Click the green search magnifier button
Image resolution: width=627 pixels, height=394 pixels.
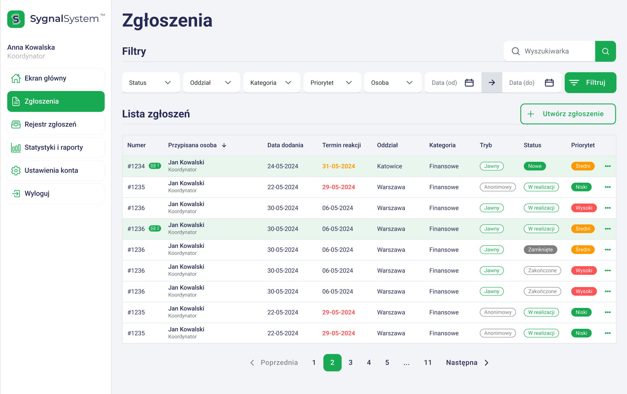point(605,51)
